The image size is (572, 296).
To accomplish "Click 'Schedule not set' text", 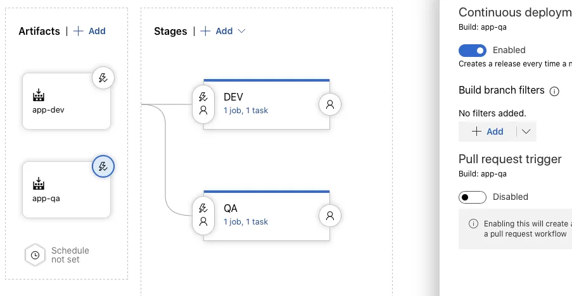I will tap(70, 255).
